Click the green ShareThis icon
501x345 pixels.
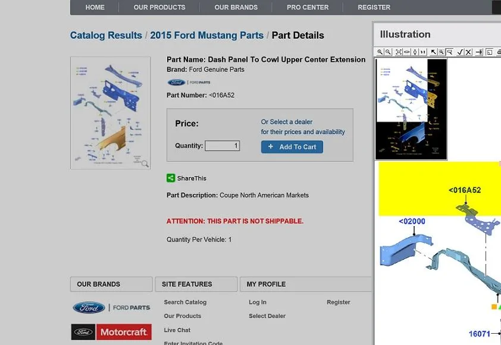pos(171,178)
